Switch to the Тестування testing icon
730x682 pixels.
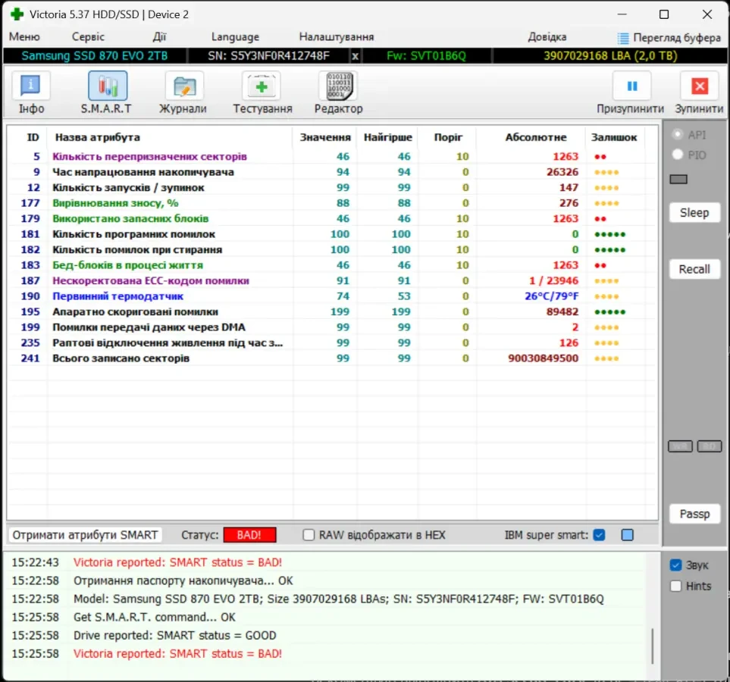tap(262, 86)
